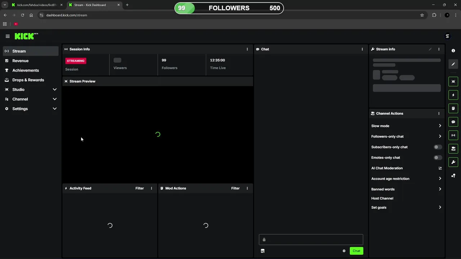Close the Stream - Kick Dashboard tab
This screenshot has height=259, width=461.
click(x=118, y=5)
